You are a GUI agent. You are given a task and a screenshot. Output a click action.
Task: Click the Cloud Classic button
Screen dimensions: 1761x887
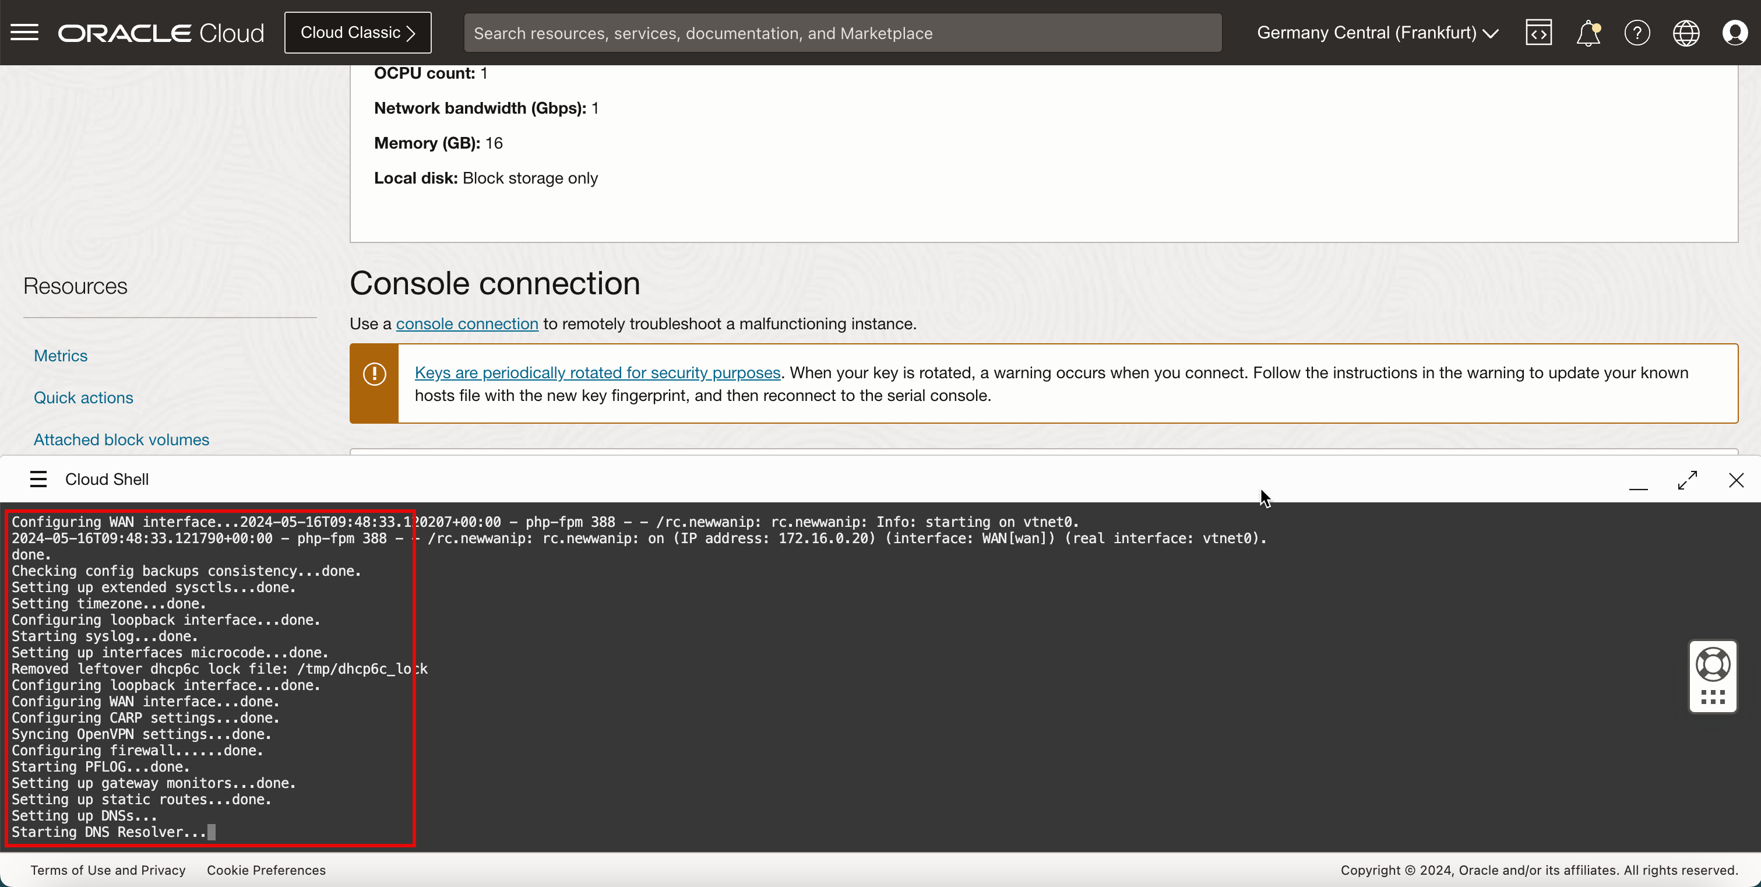(358, 32)
